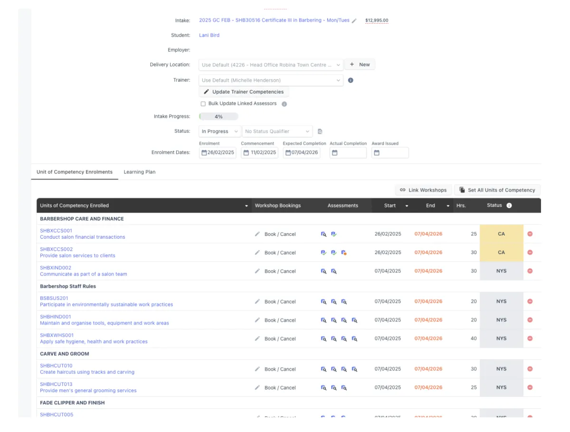Open the No Status Qualifier dropdown
570x432 pixels.
coord(277,131)
